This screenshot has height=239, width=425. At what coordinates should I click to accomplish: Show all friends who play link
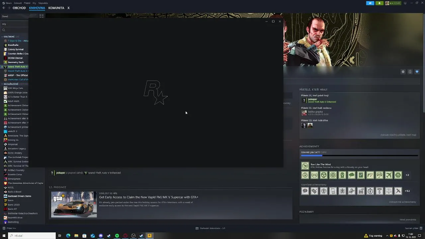(x=398, y=135)
